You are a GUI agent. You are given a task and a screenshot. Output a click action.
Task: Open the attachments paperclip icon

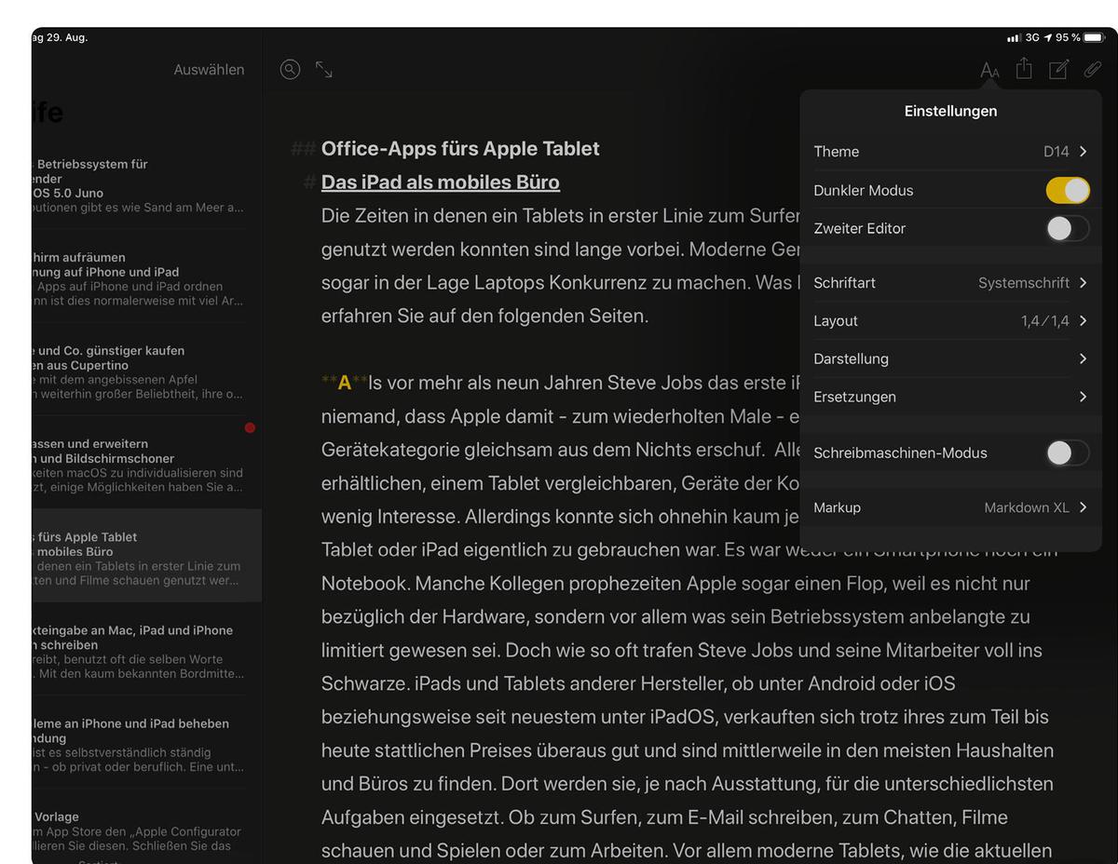[x=1093, y=70]
